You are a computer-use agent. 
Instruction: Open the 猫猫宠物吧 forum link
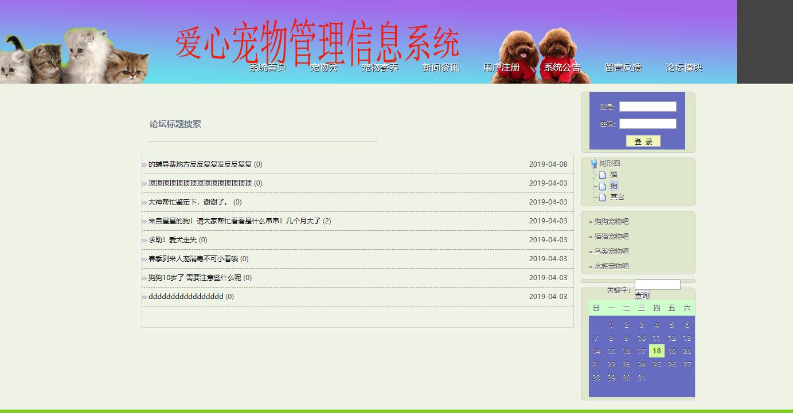(x=611, y=237)
